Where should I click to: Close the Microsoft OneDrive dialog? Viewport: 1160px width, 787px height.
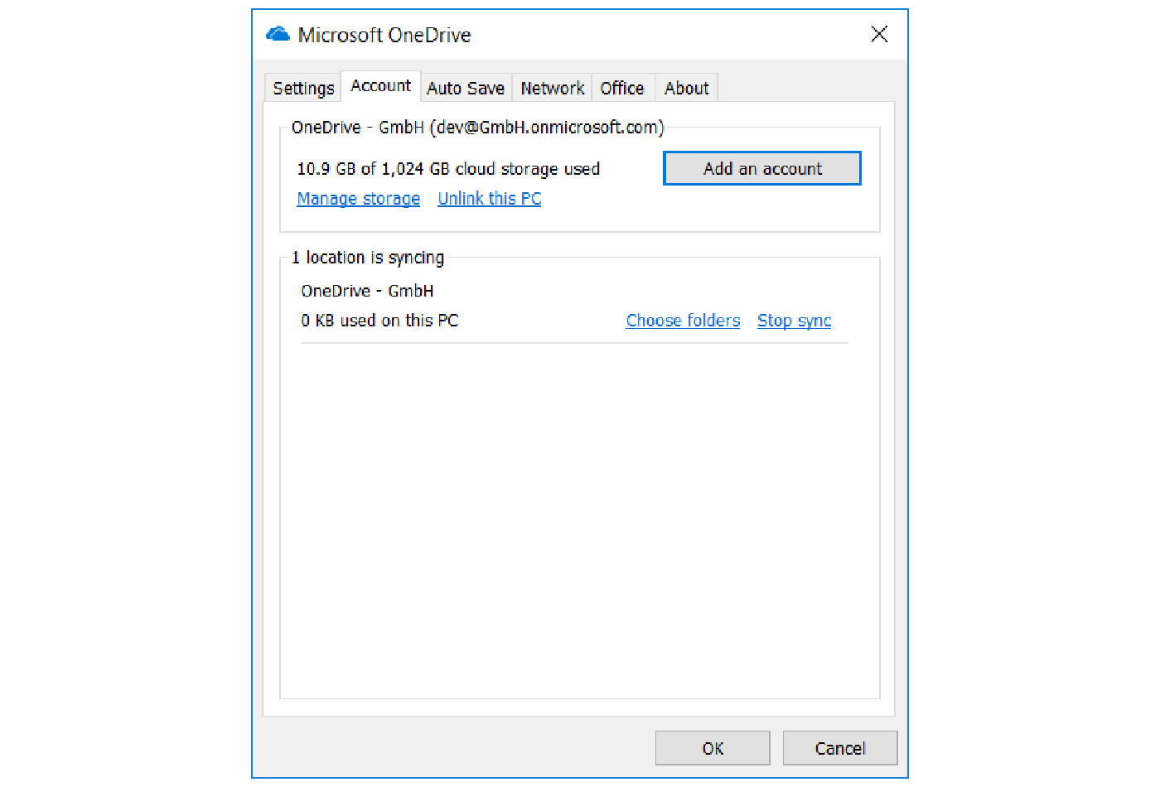[x=879, y=34]
